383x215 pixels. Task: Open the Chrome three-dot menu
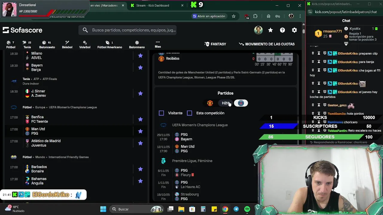coord(300,16)
